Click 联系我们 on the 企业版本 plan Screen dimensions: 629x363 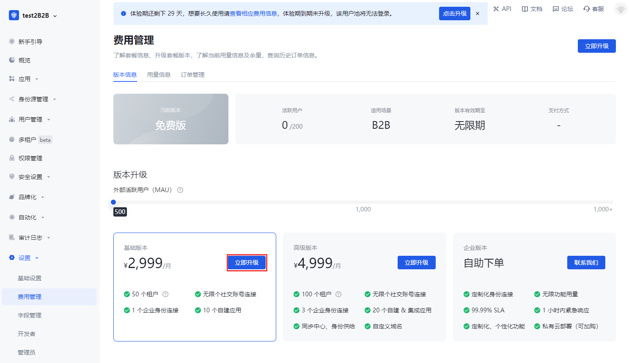coord(586,263)
